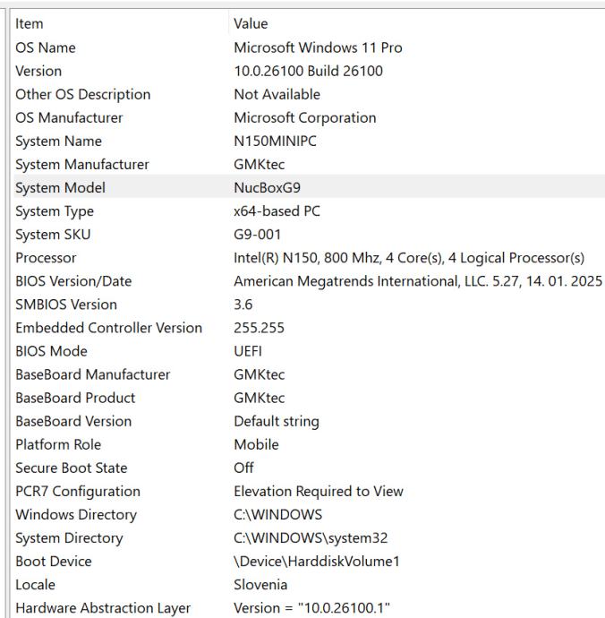
Task: Click the Not Available value
Action: 277,95
